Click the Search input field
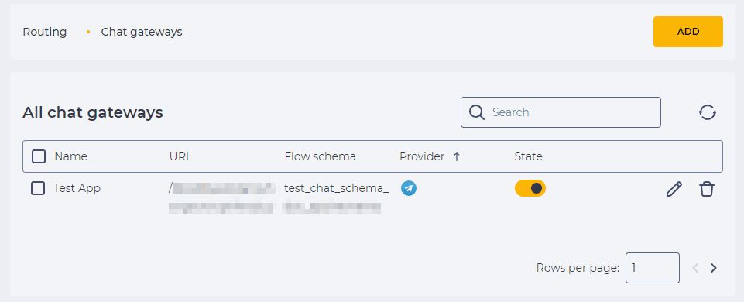 tap(561, 112)
